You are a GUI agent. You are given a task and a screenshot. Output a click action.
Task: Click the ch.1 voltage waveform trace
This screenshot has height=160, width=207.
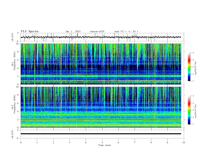click(x=101, y=37)
